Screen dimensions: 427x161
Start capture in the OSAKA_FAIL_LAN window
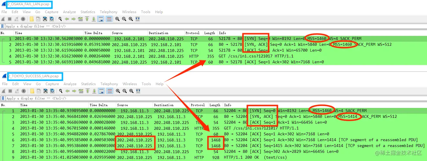[x=3, y=19]
